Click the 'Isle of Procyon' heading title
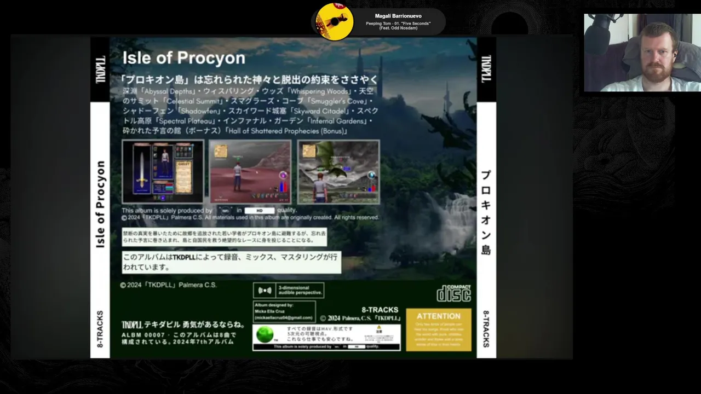The width and height of the screenshot is (701, 394). tap(183, 58)
